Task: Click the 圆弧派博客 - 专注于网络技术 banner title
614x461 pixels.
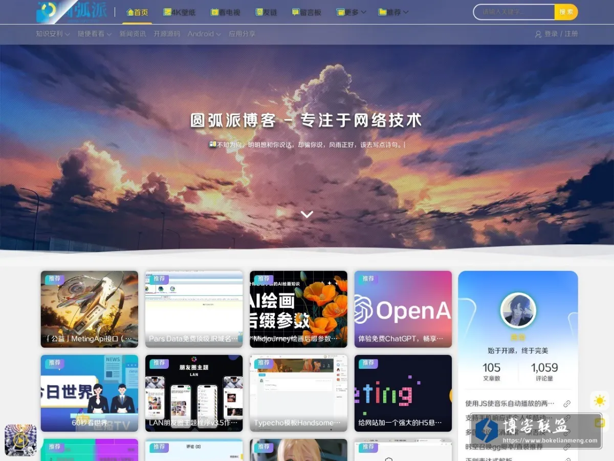Action: coord(306,121)
